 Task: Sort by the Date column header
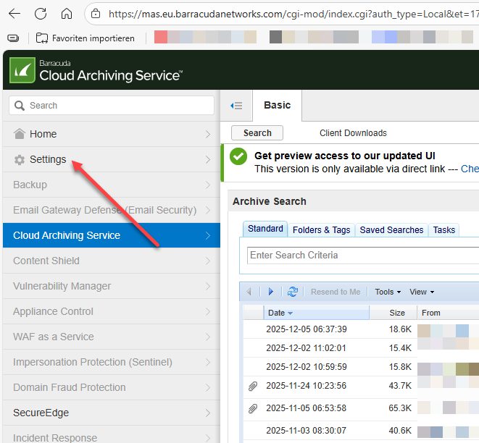pyautogui.click(x=316, y=313)
